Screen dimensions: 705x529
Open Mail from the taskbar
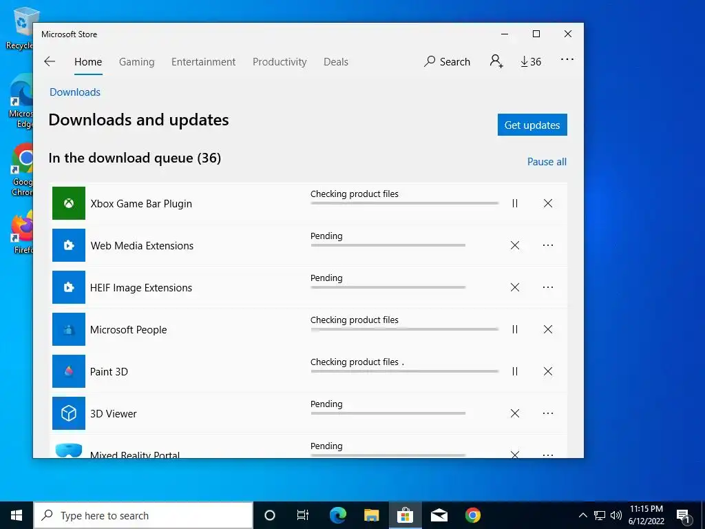point(439,515)
